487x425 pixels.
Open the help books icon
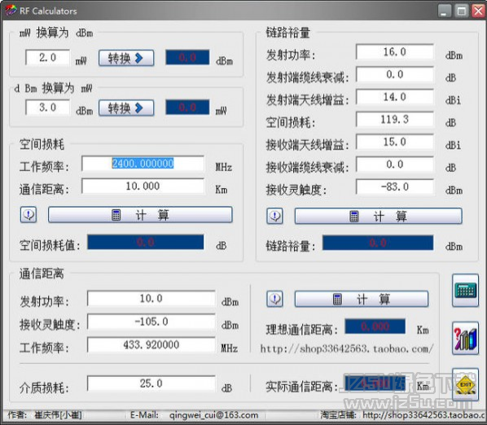tap(465, 338)
